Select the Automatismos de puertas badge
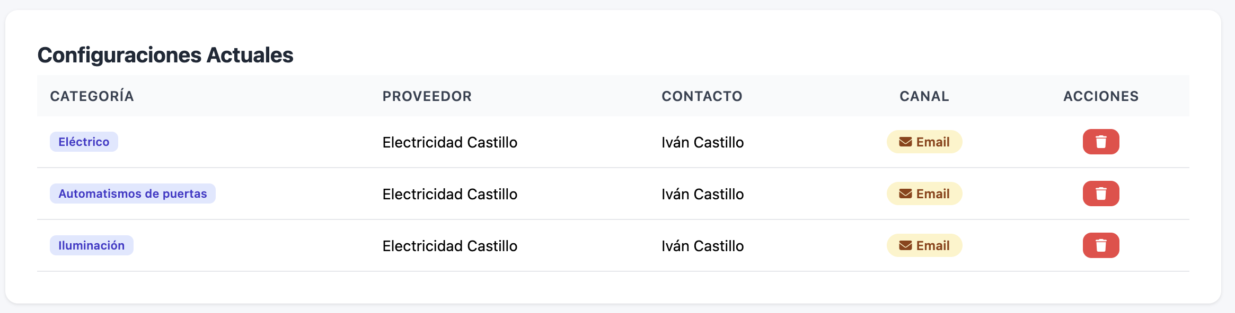 (133, 194)
